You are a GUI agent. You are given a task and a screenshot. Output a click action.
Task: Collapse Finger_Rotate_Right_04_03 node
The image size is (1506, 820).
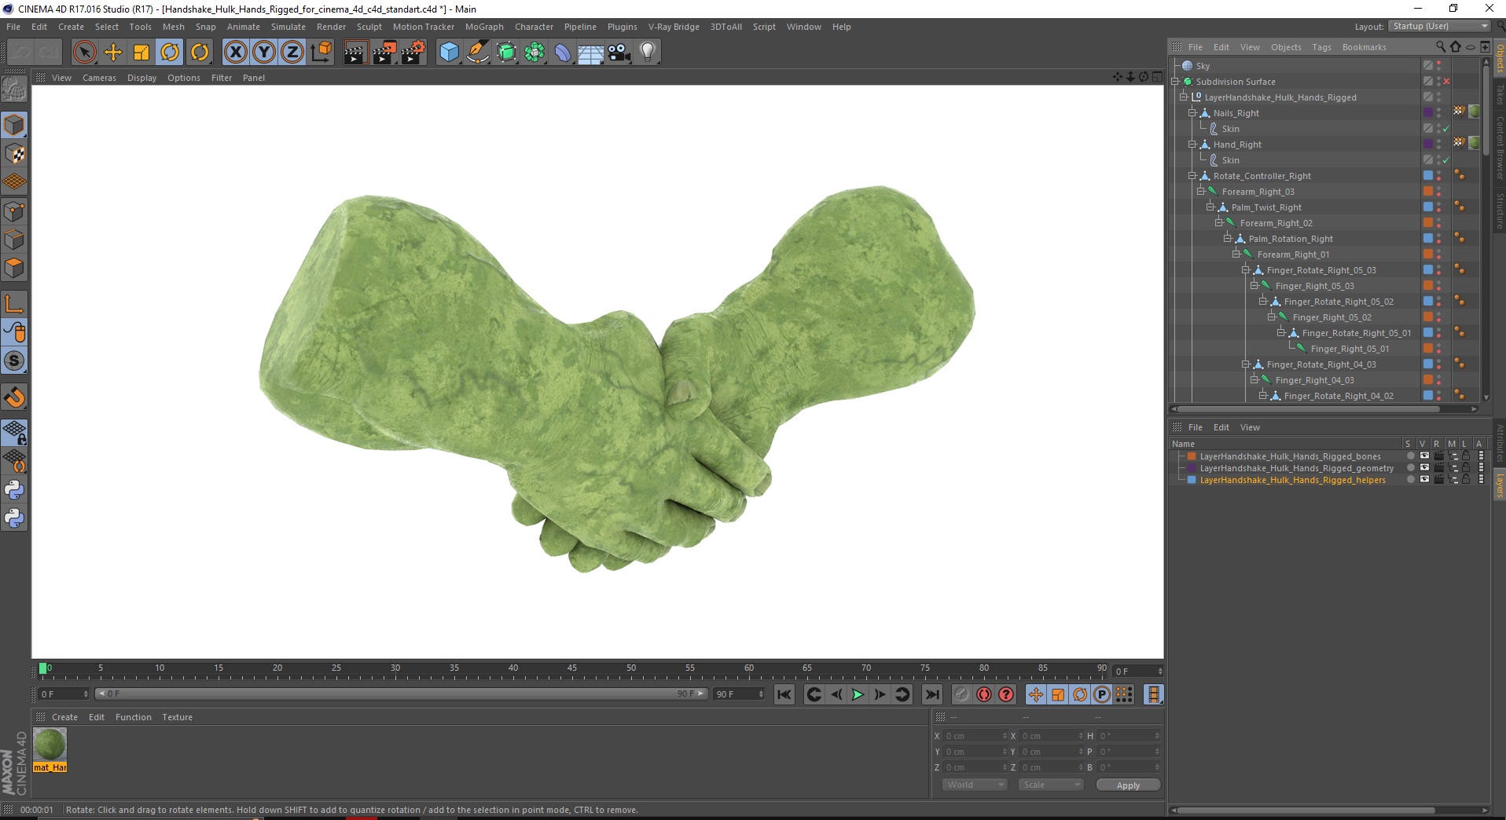[1246, 364]
